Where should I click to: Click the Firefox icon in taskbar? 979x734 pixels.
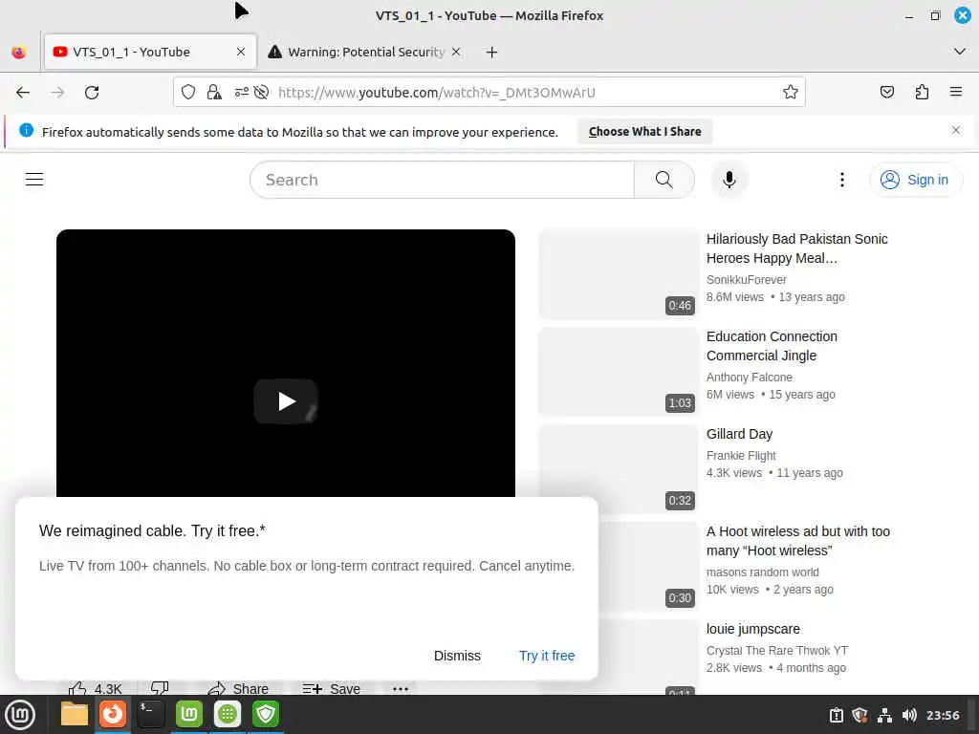pyautogui.click(x=113, y=714)
